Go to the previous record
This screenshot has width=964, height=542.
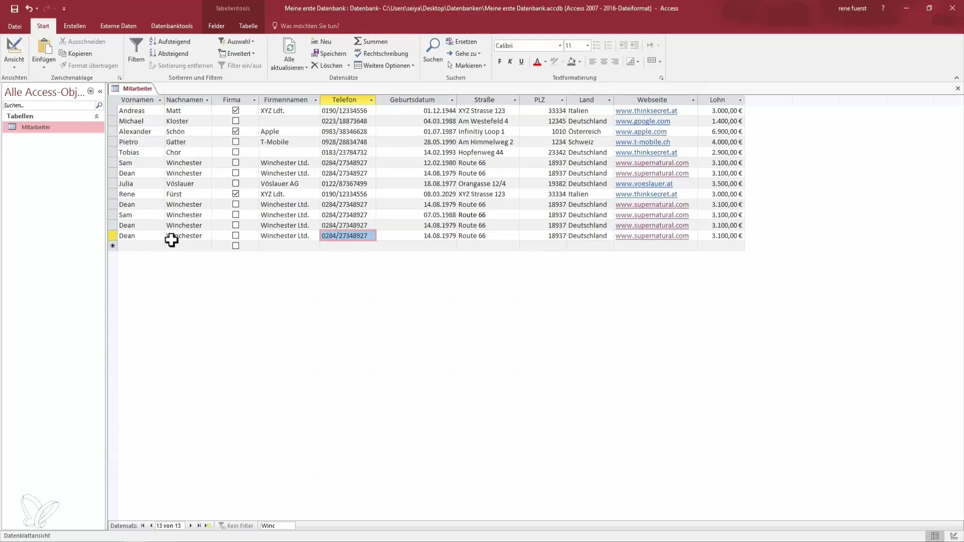151,525
